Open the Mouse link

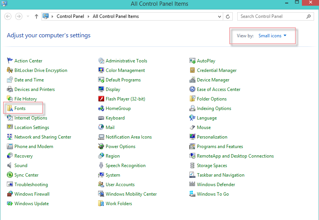(204, 128)
